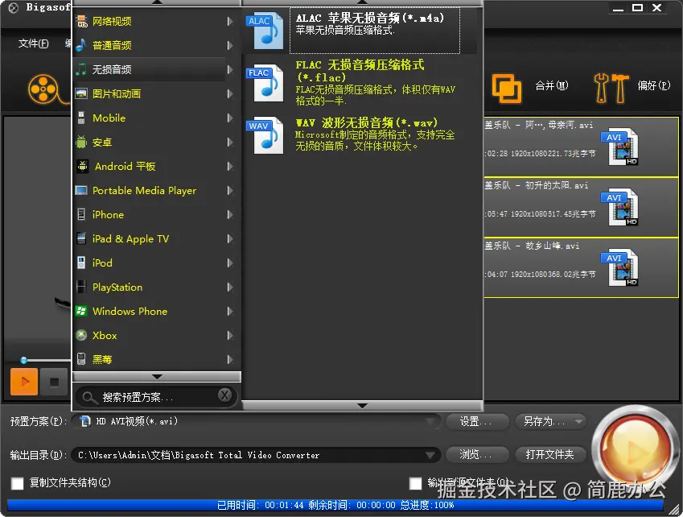The height and width of the screenshot is (517, 683).
Task: Click the Stop preview button
Action: 54,382
